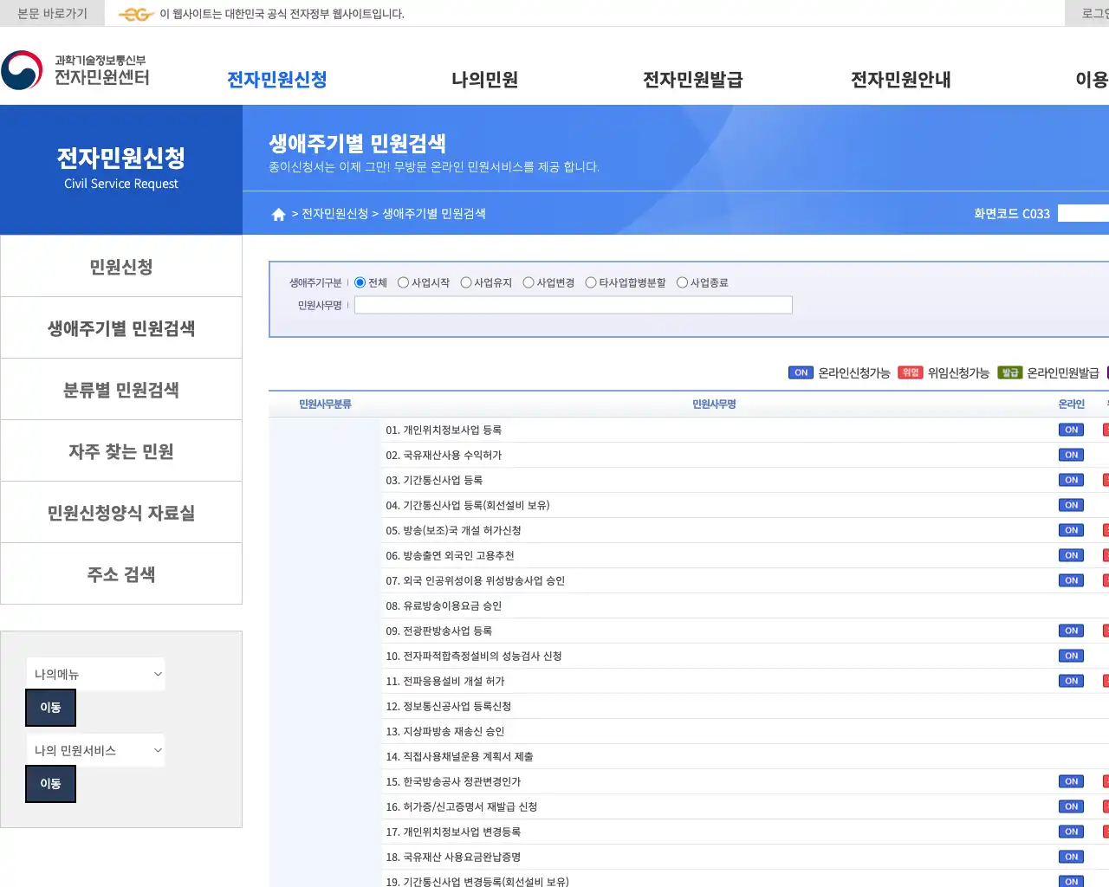Go to 자주 찾는 민원 in side menu
Screen dimensions: 1109x887
(121, 451)
